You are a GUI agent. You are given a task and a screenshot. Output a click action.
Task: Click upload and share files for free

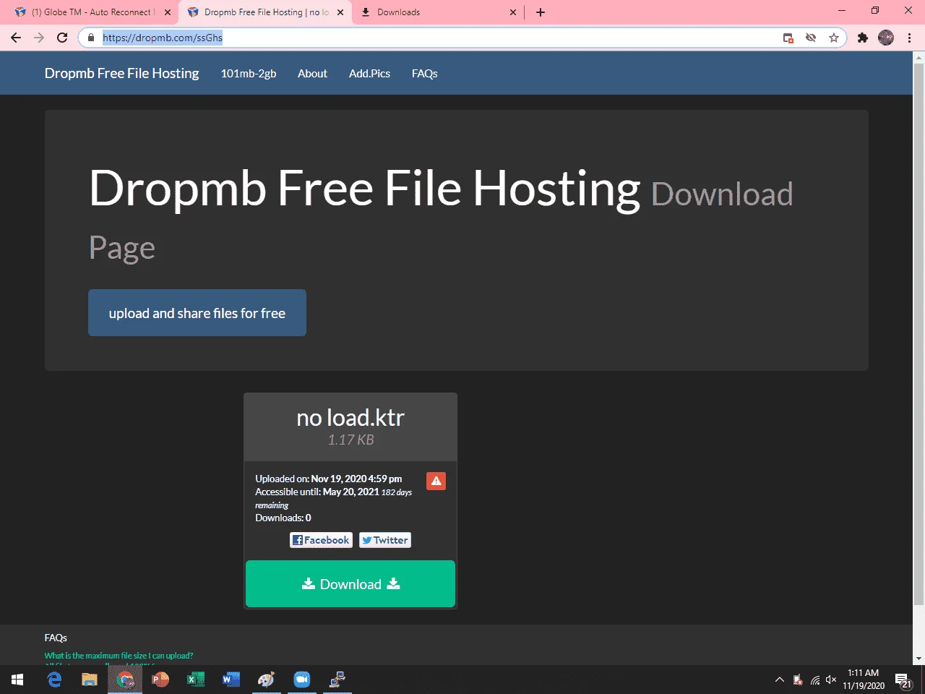(197, 313)
